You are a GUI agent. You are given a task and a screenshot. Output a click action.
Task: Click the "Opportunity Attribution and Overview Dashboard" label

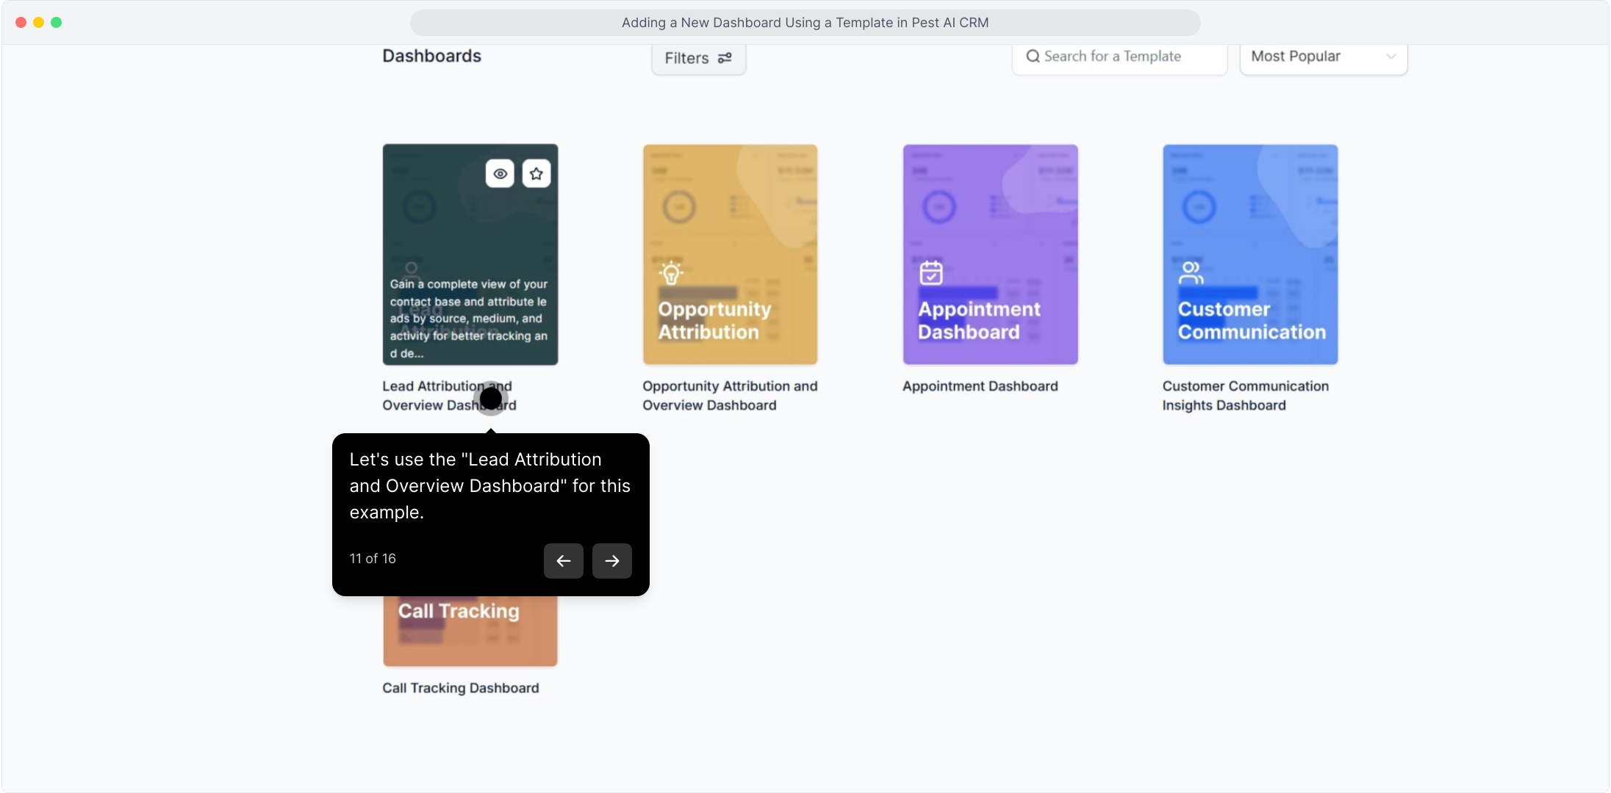[730, 396]
